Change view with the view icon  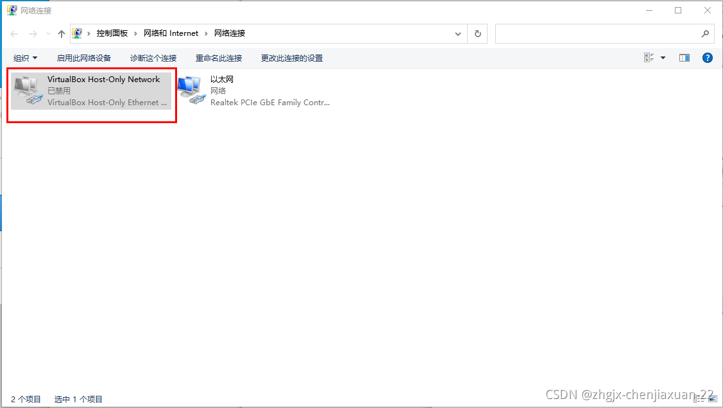(x=649, y=58)
